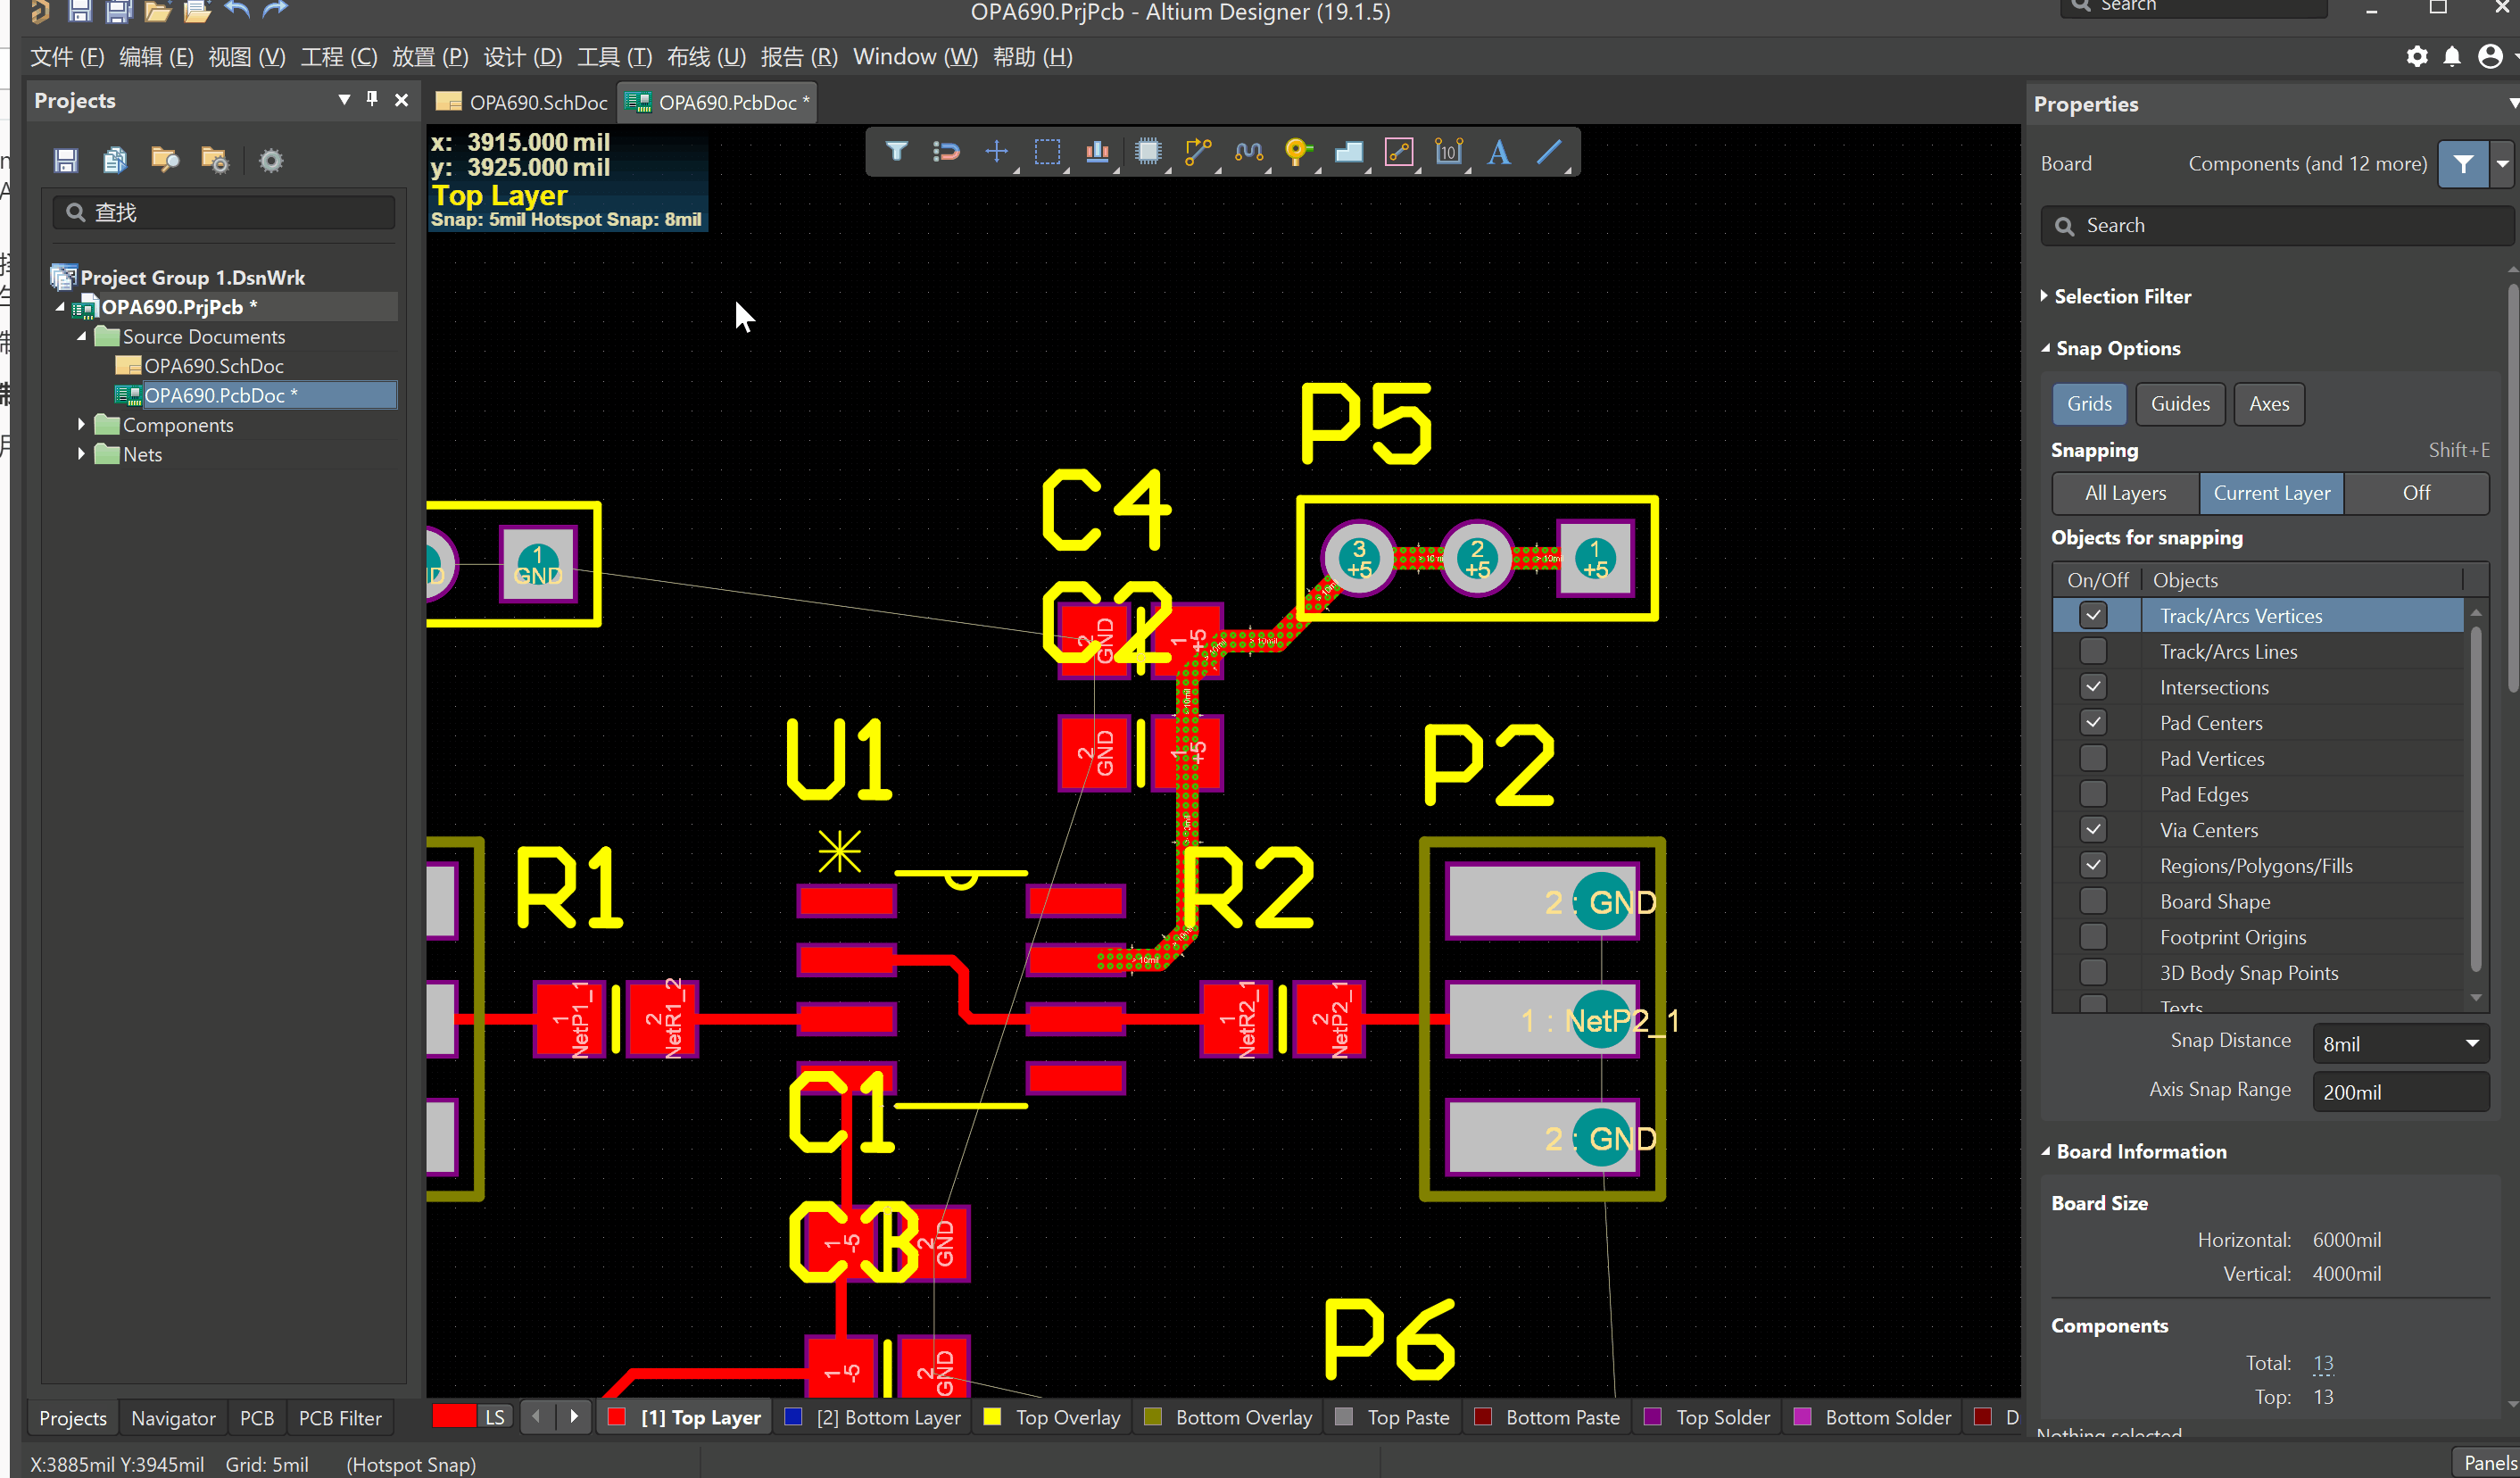The height and width of the screenshot is (1478, 2520).
Task: Click the selection filter funnel in active bar
Action: [x=896, y=152]
